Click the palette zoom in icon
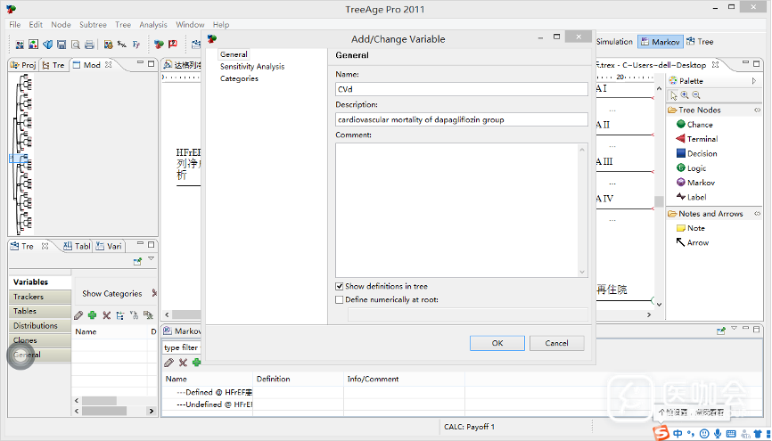This screenshot has width=772, height=441. [685, 95]
